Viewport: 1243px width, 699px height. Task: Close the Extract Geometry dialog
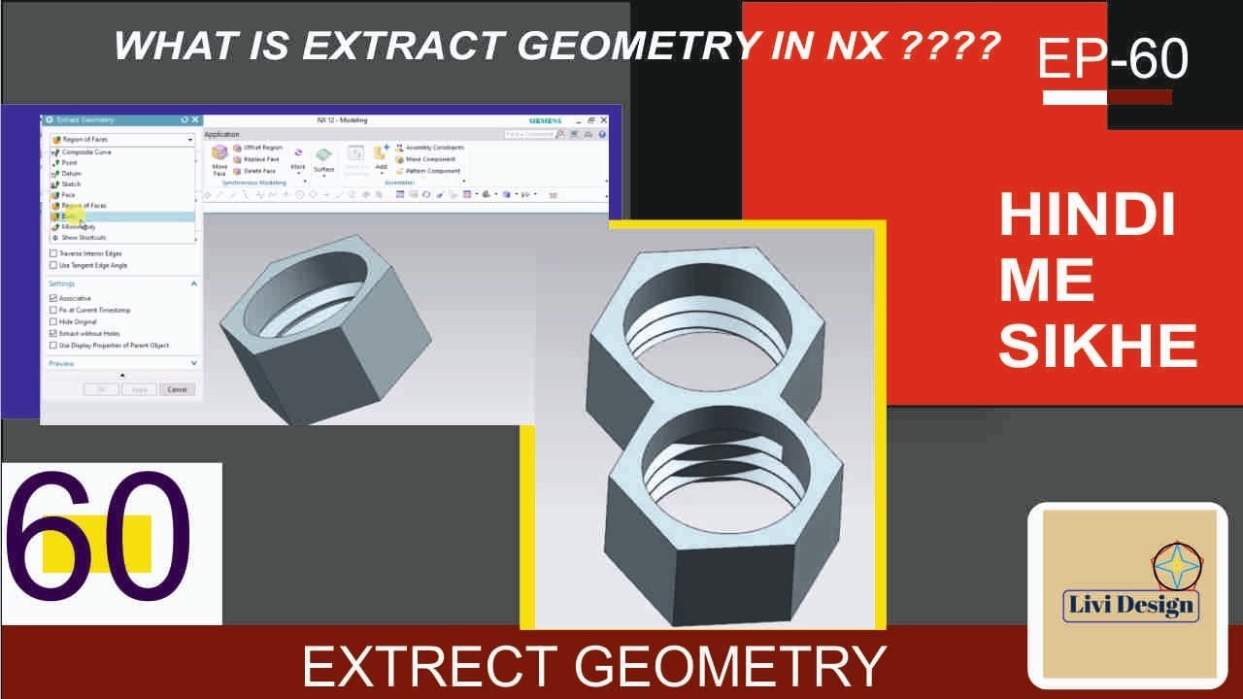click(195, 119)
